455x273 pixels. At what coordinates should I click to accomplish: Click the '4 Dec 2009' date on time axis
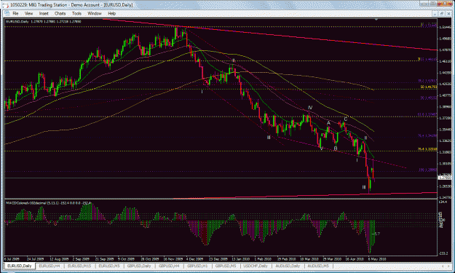194,258
